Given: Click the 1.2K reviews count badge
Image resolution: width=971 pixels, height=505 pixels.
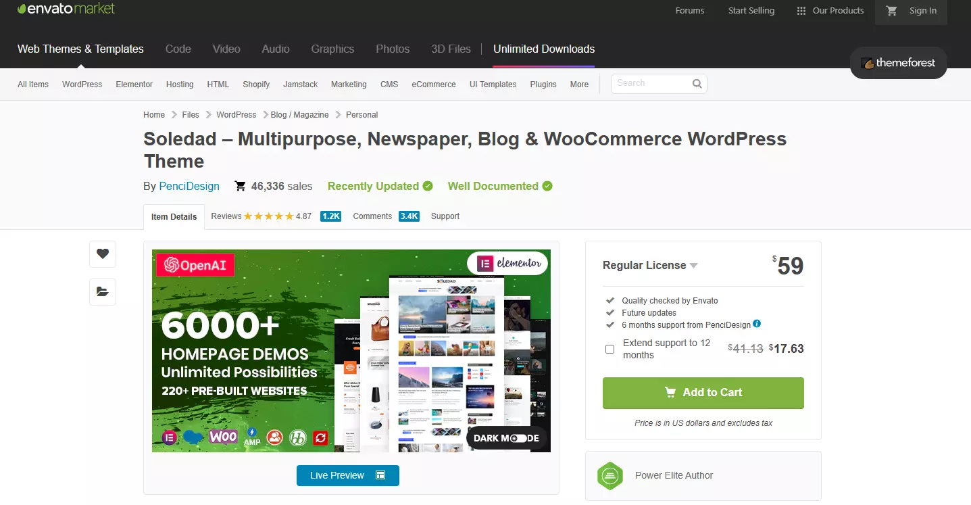Looking at the screenshot, I should (x=330, y=216).
